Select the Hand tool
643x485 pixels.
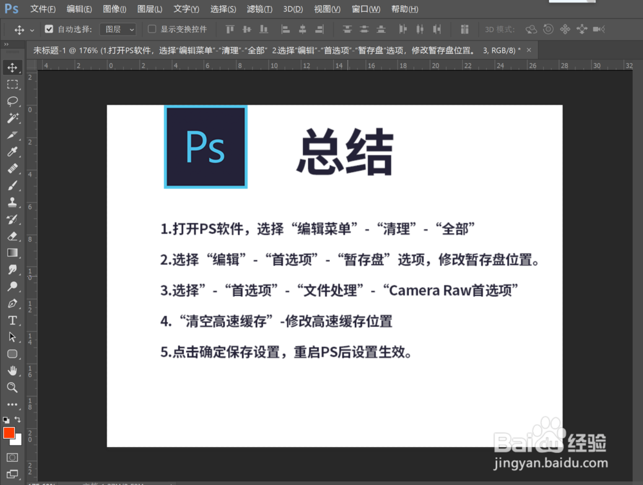[x=14, y=371]
